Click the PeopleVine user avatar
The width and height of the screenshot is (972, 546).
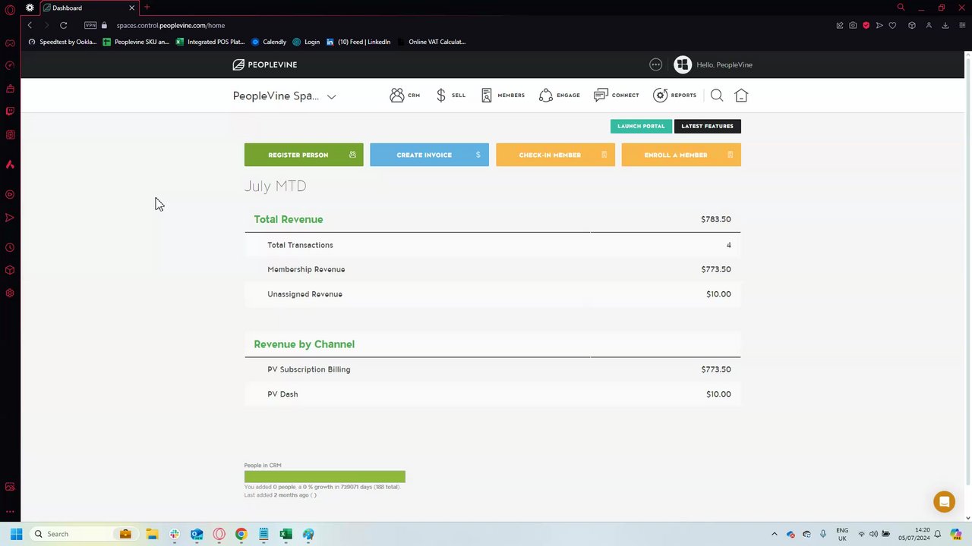[x=683, y=64]
